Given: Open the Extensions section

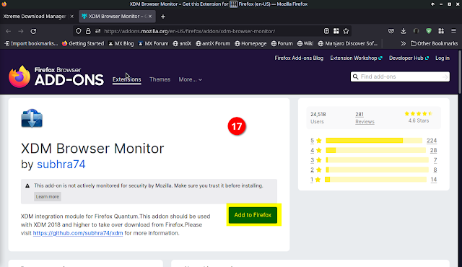Looking at the screenshot, I should 127,79.
